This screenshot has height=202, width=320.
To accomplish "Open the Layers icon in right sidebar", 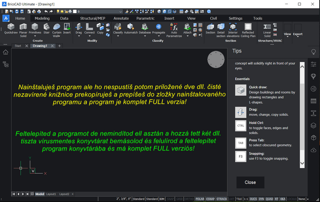I will 313,126.
